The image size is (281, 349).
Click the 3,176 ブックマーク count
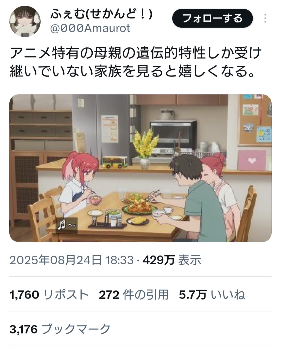click(x=60, y=329)
